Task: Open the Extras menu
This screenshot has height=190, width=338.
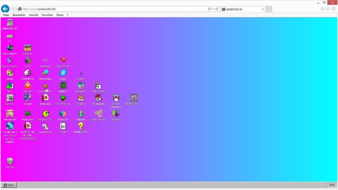Action: click(x=60, y=15)
